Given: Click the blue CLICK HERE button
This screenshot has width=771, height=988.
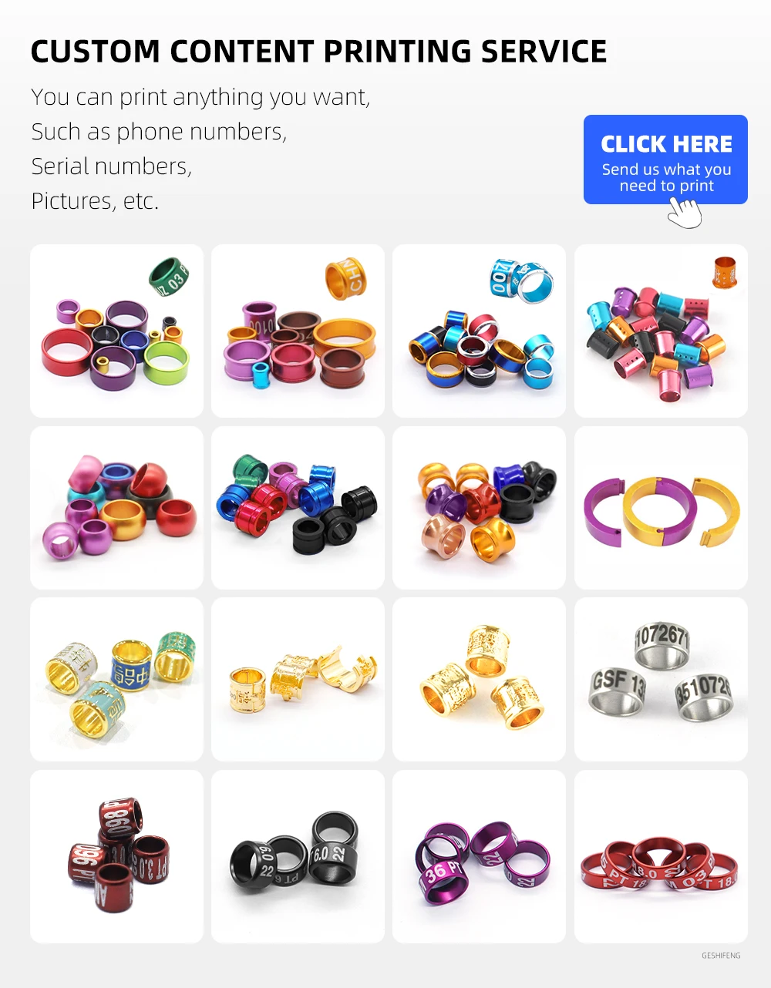Looking at the screenshot, I should tap(665, 160).
